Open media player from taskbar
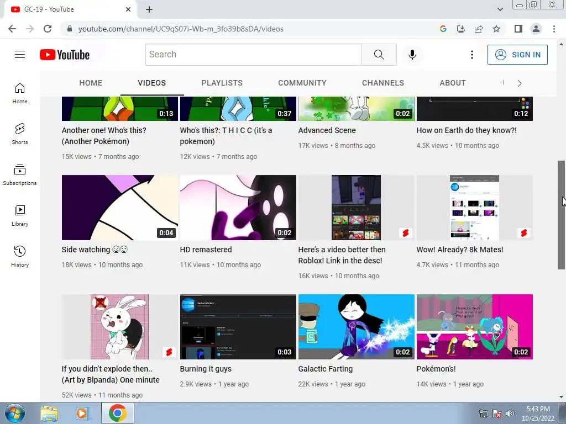The width and height of the screenshot is (566, 424). pos(82,414)
